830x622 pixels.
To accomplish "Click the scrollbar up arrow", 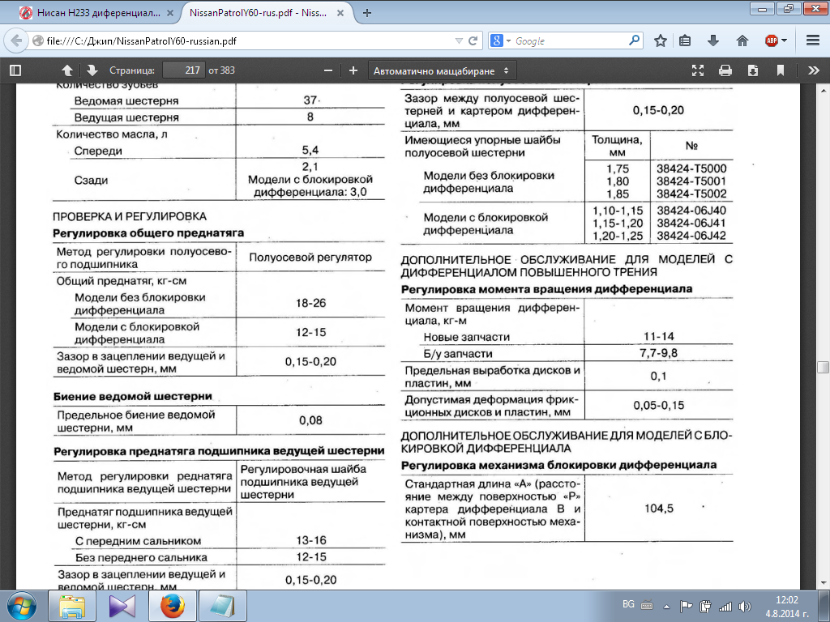I will coord(823,92).
